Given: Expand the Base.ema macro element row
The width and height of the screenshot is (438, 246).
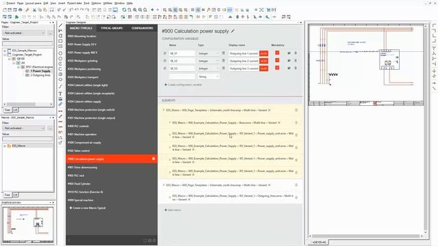Looking at the screenshot, I should 170,123.
